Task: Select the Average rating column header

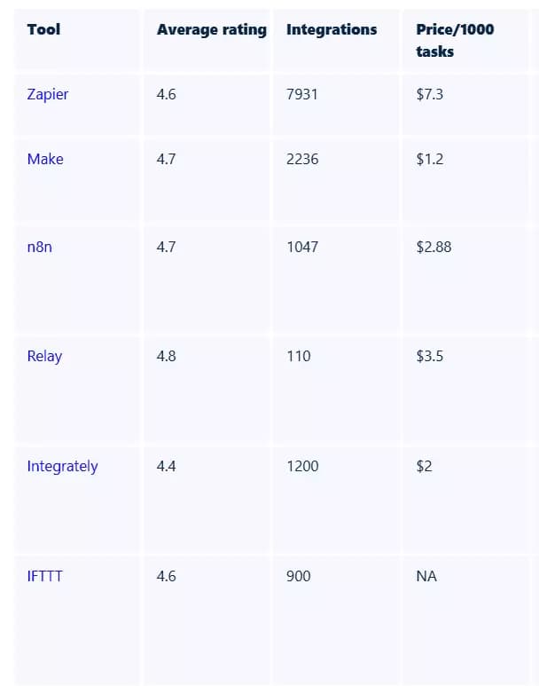Action: 212,30
